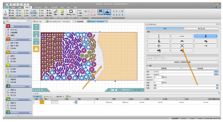This screenshot has height=122, width=223.
Task: Select the horizontal cut line mode button
Action: click(x=182, y=36)
